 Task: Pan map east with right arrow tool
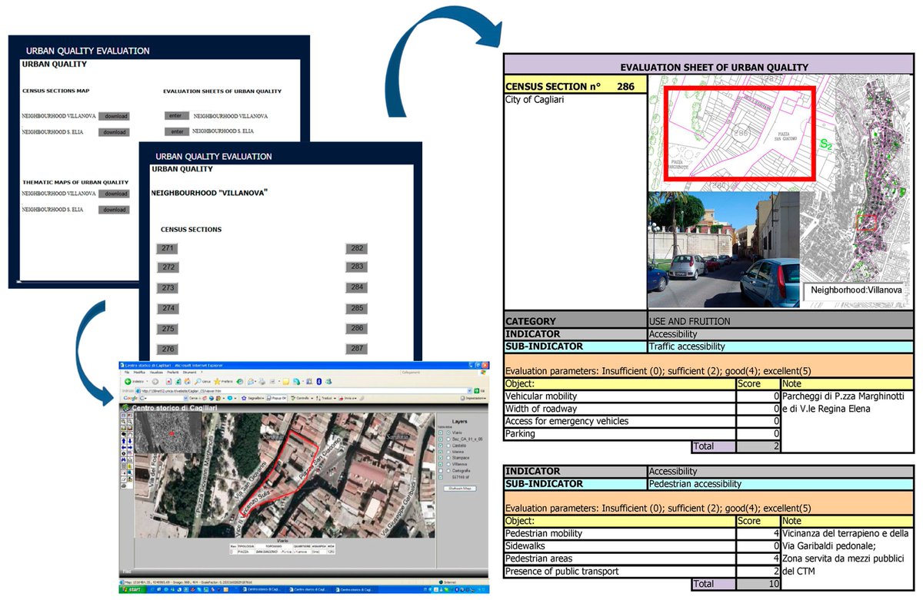click(130, 448)
